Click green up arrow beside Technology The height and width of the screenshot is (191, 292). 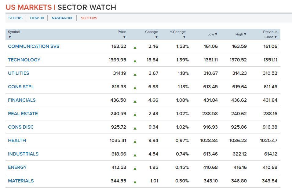pyautogui.click(x=135, y=61)
